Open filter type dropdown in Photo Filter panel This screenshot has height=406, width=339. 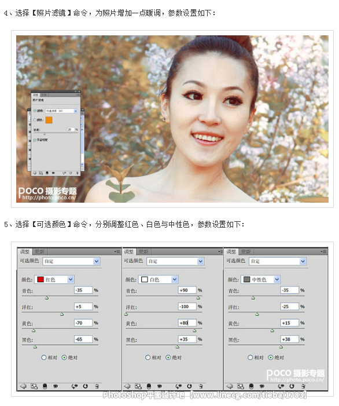[61, 111]
